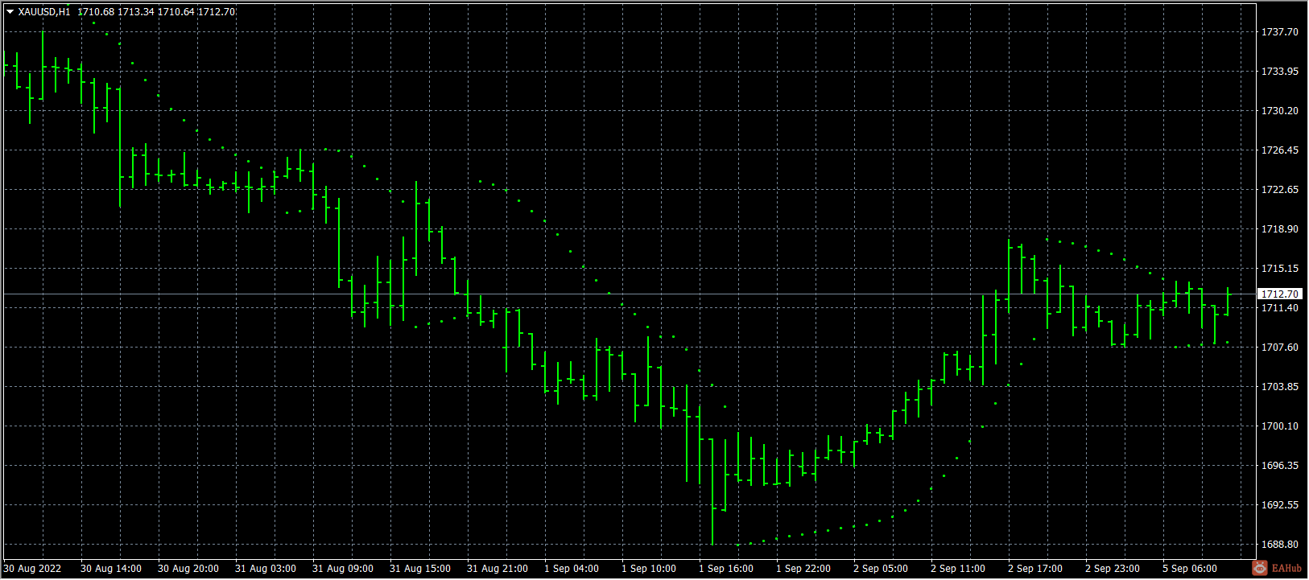Click the 31 Aug 21:00 time label

click(x=498, y=569)
